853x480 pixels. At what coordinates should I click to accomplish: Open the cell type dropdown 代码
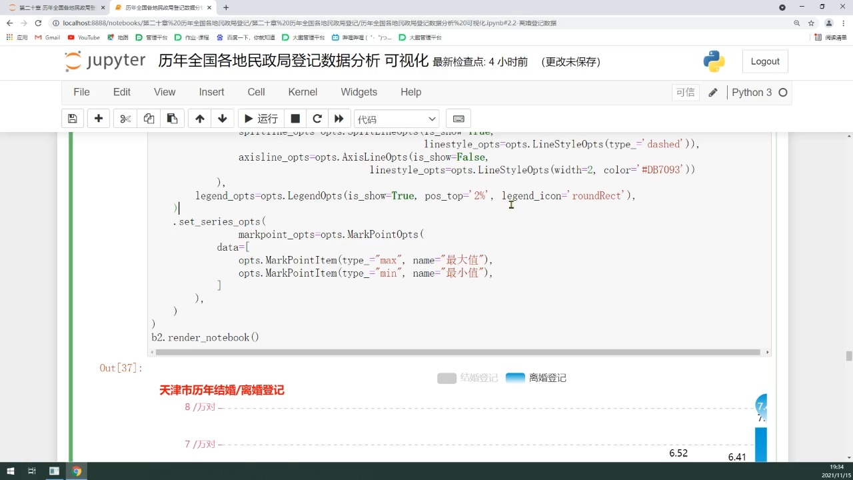pos(397,119)
